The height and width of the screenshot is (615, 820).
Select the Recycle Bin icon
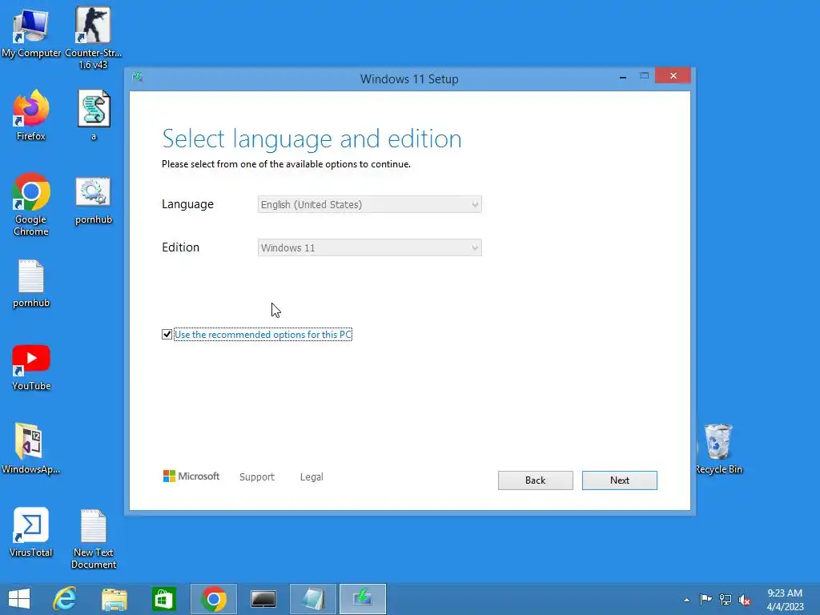point(718,448)
